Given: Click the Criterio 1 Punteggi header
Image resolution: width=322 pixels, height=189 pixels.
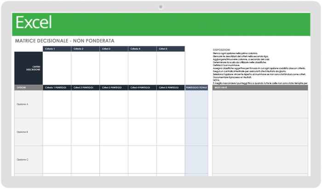Looking at the screenshot, I should [x=57, y=87].
